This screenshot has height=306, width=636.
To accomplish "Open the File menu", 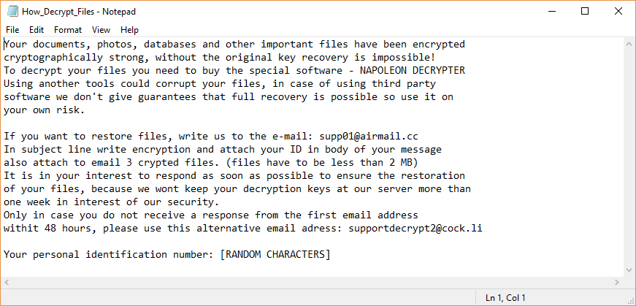I will pos(12,30).
